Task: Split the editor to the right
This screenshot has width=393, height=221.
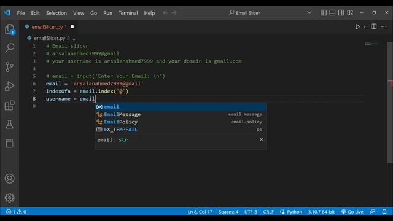Action: click(374, 26)
